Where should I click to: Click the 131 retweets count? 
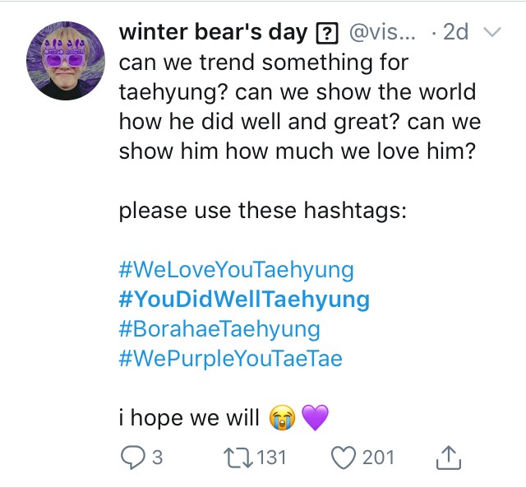coord(272,458)
